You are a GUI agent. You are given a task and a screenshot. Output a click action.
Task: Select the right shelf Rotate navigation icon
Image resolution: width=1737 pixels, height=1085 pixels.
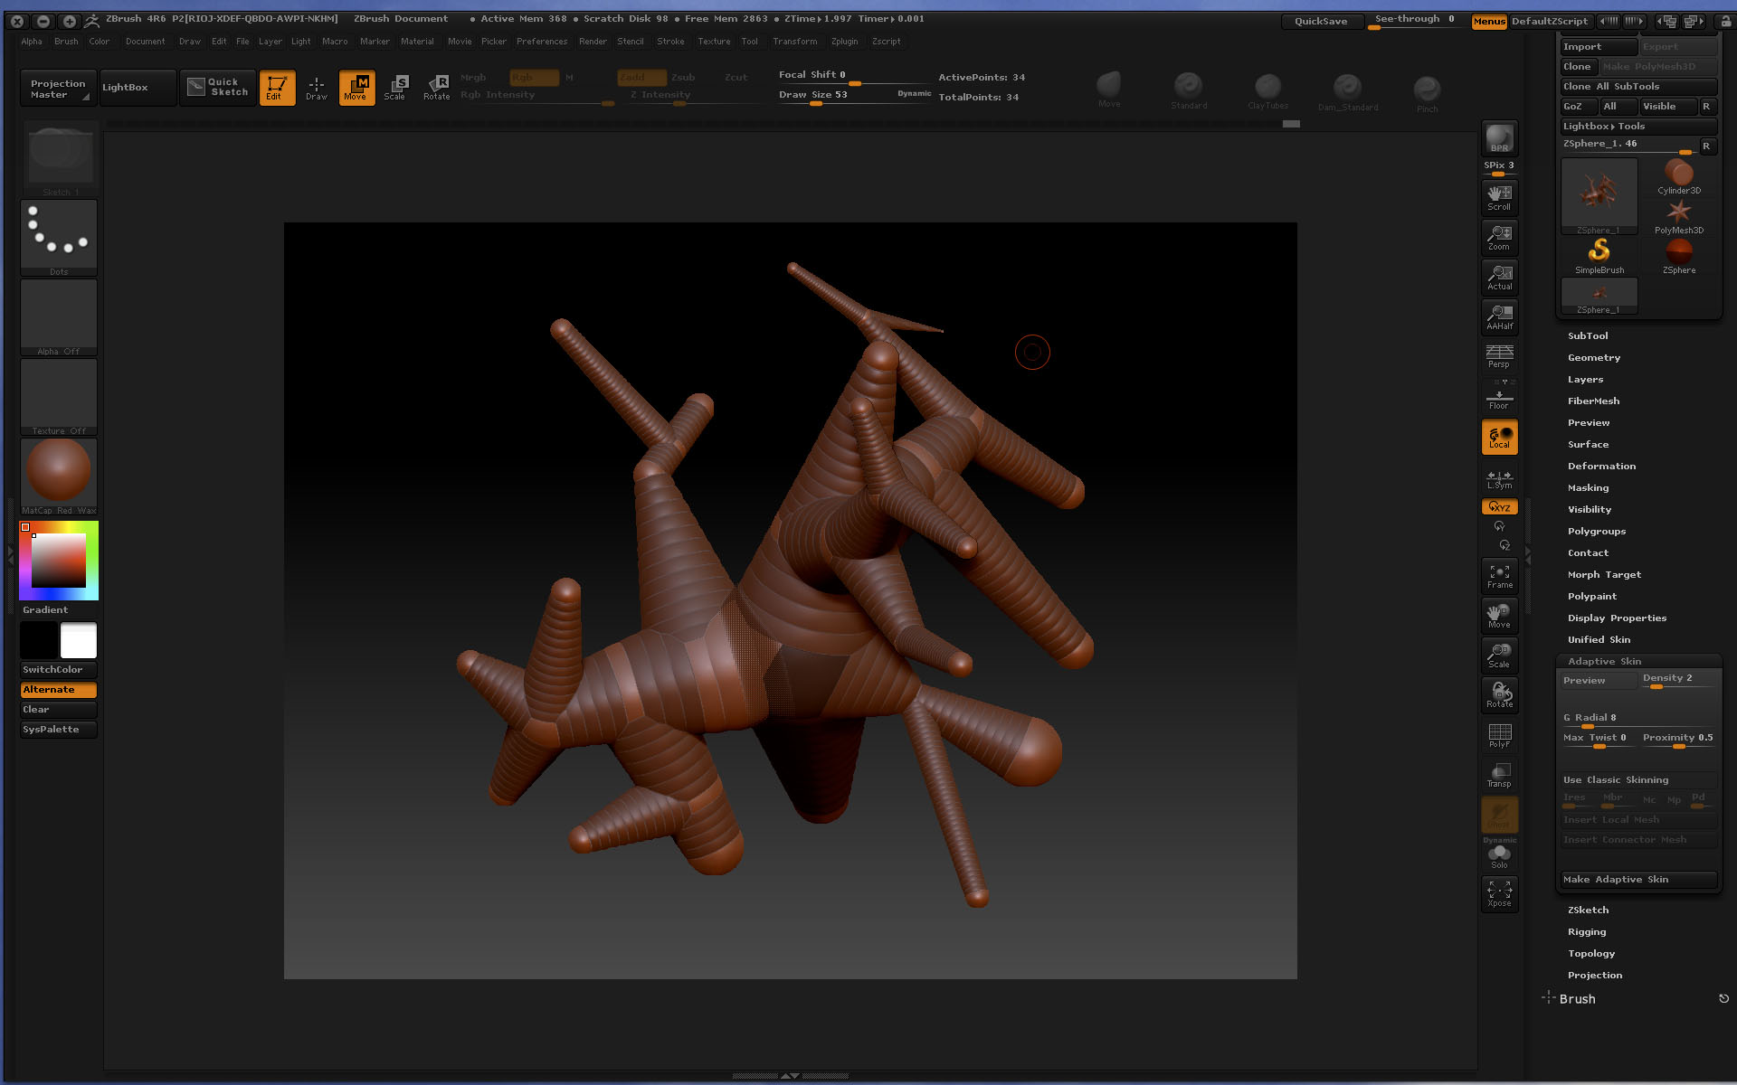click(x=1499, y=694)
